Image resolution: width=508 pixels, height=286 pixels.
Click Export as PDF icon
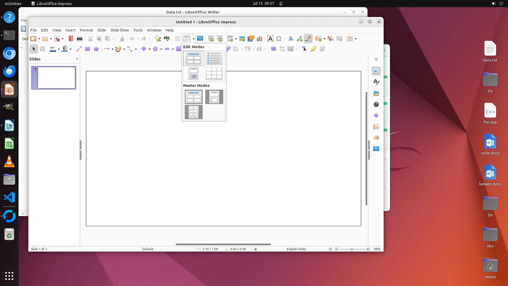coord(71,39)
